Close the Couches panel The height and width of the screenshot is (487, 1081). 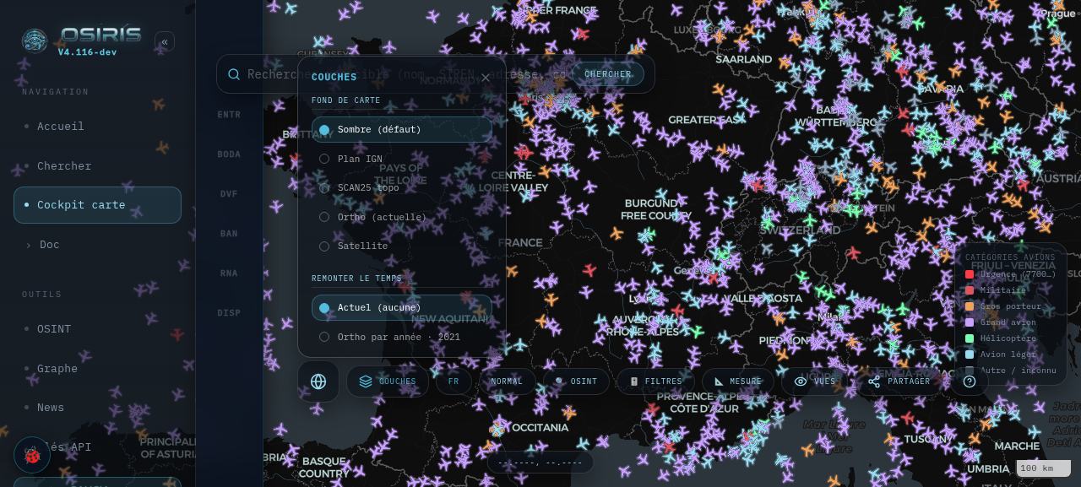[x=486, y=78]
